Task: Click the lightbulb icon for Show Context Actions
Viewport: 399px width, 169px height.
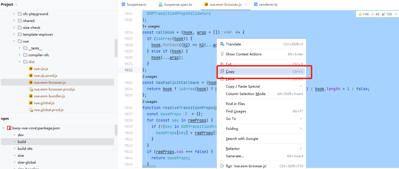Action: (x=222, y=54)
